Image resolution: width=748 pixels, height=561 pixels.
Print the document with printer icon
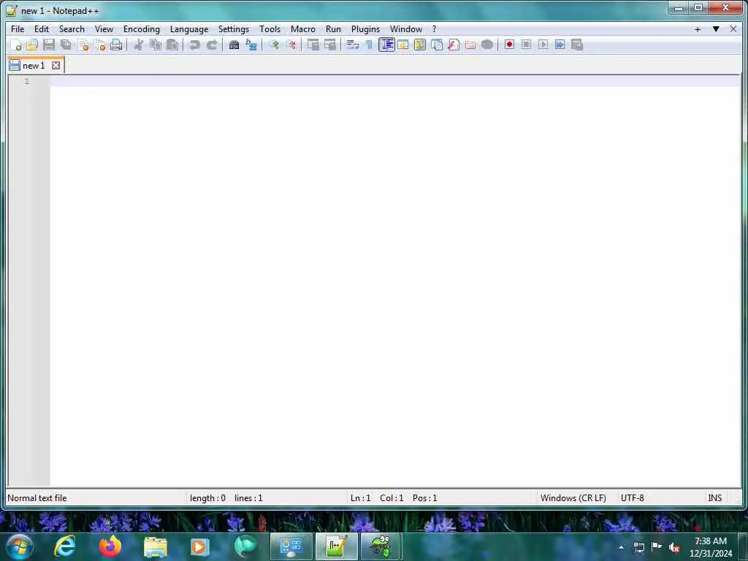(116, 45)
